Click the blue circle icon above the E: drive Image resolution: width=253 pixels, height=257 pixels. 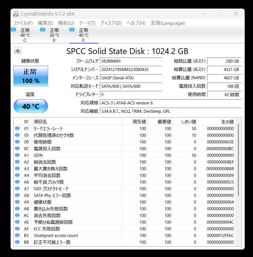[x=42, y=30]
